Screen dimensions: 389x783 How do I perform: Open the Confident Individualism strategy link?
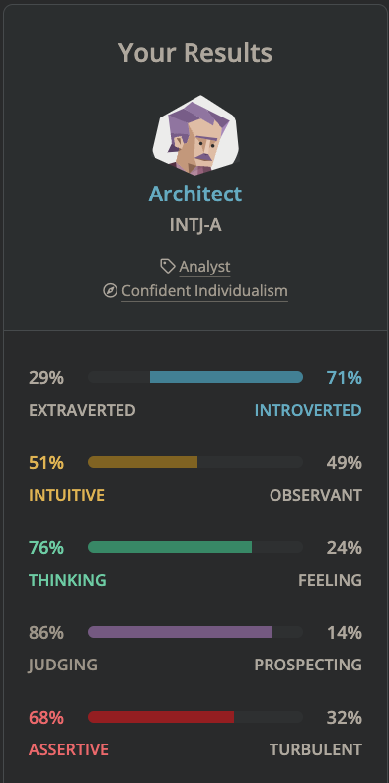[x=204, y=290]
